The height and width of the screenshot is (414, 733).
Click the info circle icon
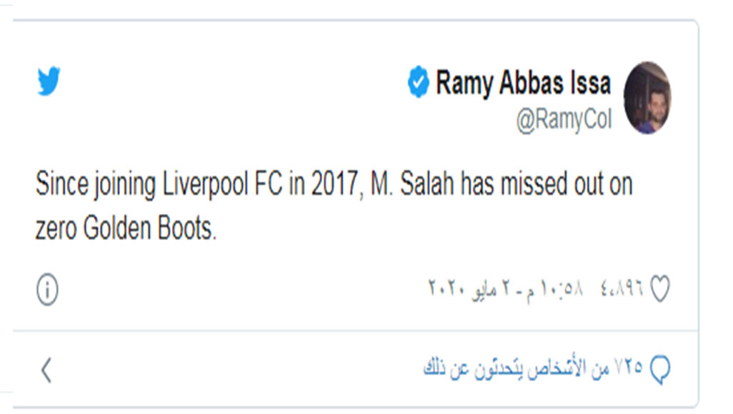tap(47, 290)
